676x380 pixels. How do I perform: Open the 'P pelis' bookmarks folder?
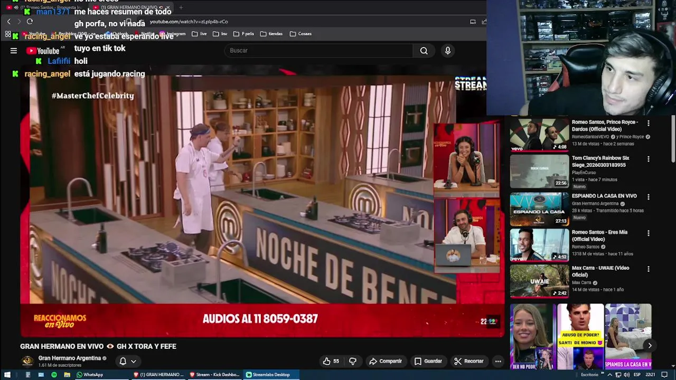tap(243, 34)
